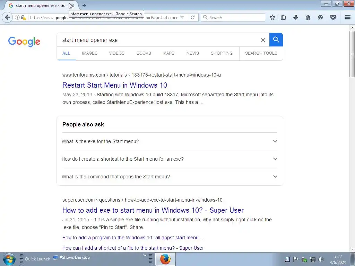Clear the Google search query with X
The height and width of the screenshot is (266, 355).
pos(263,40)
